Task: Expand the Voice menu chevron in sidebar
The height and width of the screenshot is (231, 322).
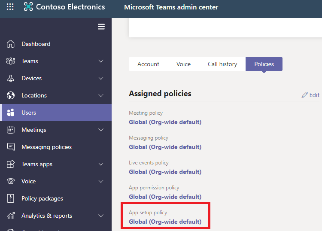Action: click(x=101, y=181)
